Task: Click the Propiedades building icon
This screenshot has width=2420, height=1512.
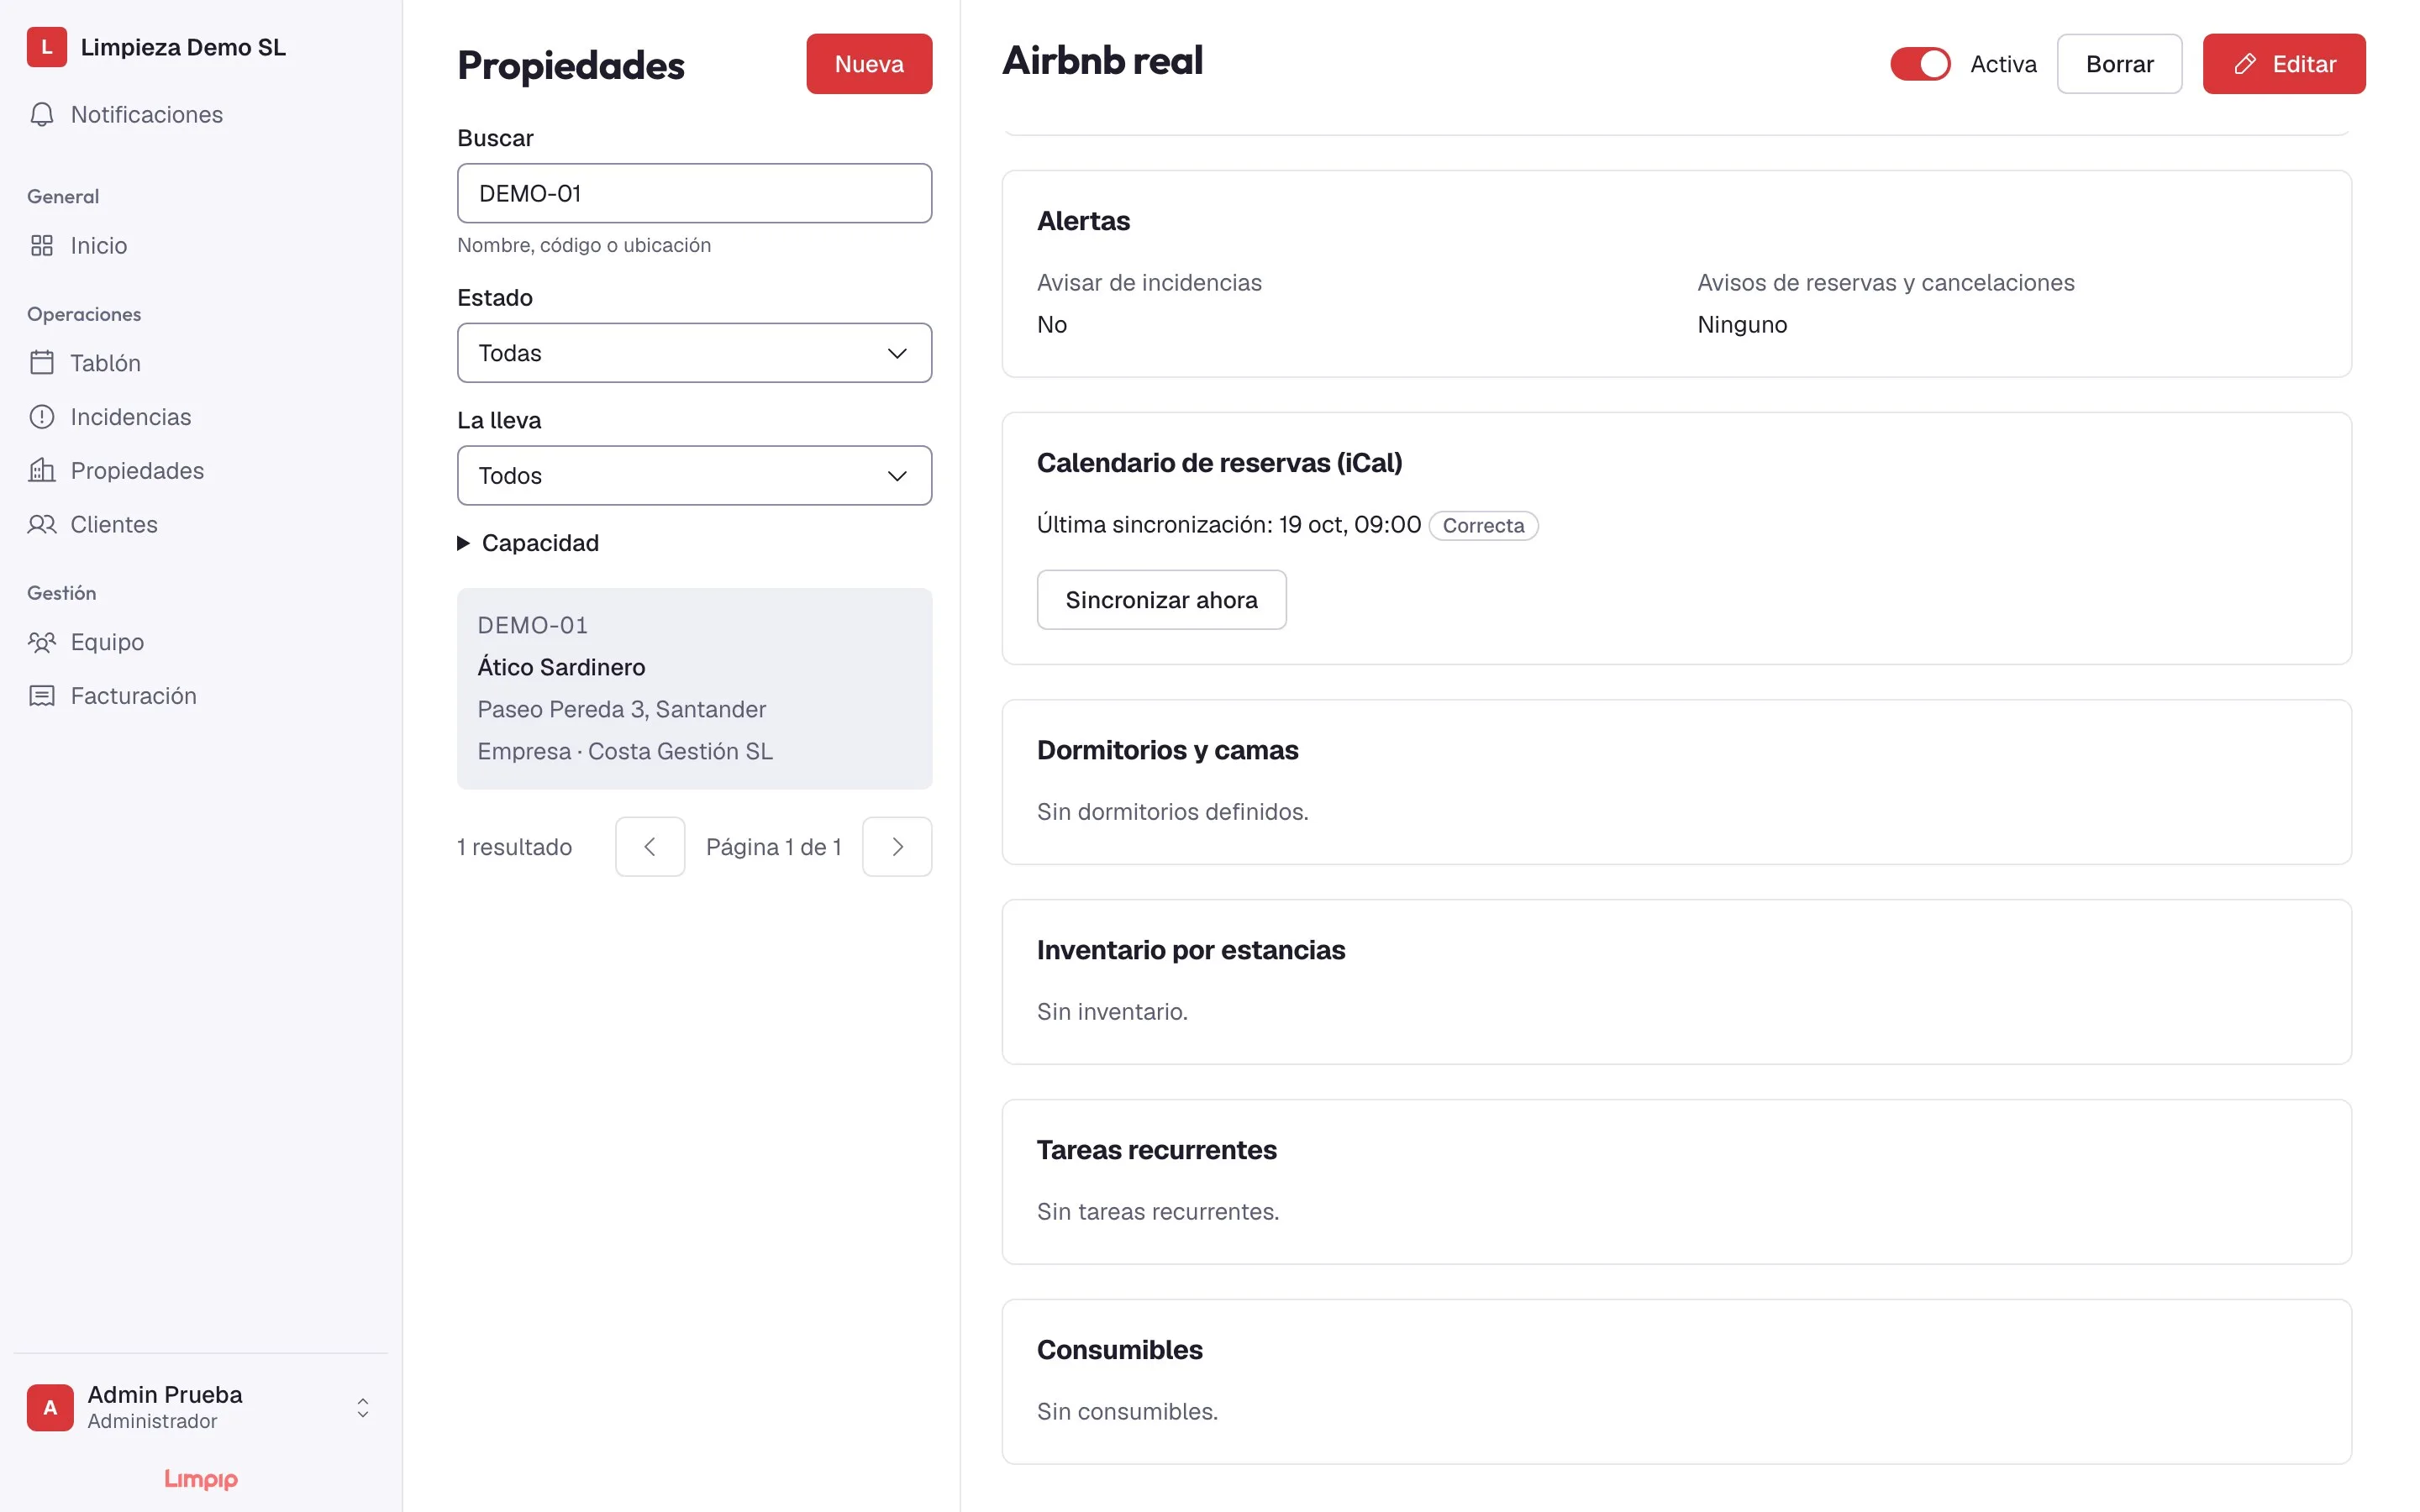Action: pos(42,471)
